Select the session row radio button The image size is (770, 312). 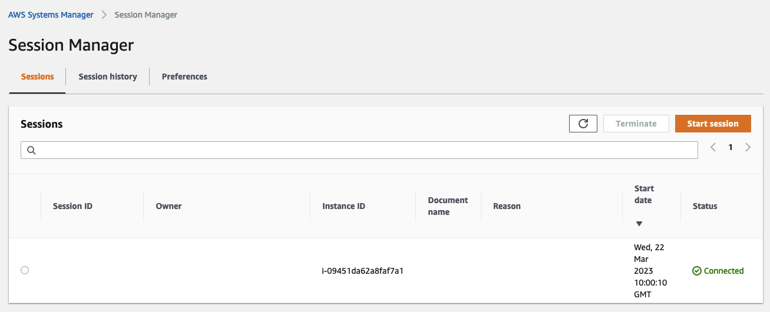click(x=25, y=270)
